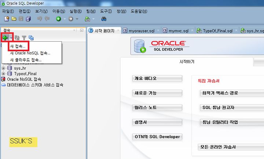
Task: Open the 창(W) menu
Action: click(x=121, y=11)
